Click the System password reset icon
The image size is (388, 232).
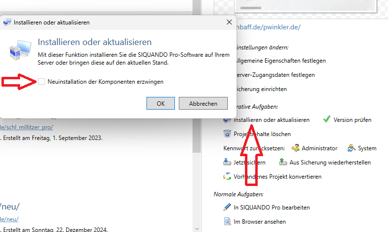coord(352,148)
